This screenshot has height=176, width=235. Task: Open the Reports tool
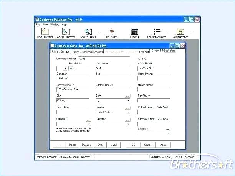coord(134,33)
